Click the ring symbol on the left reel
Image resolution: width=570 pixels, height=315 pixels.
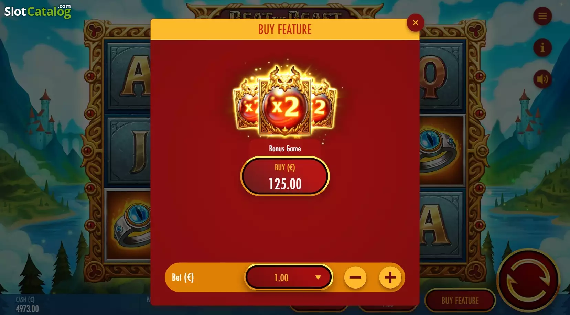click(129, 224)
